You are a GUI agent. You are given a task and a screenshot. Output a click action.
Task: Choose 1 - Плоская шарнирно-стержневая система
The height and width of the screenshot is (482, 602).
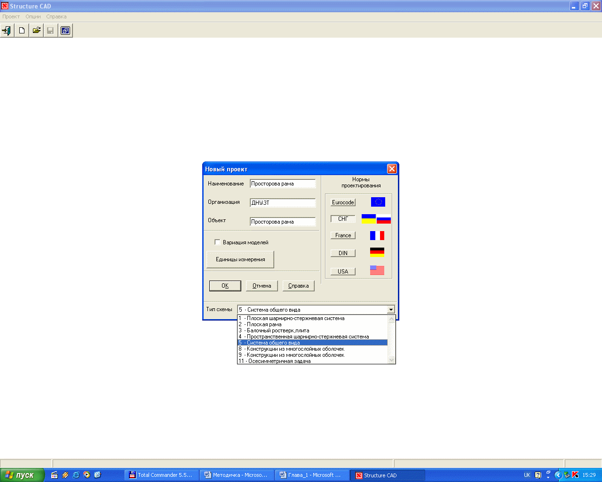point(312,318)
